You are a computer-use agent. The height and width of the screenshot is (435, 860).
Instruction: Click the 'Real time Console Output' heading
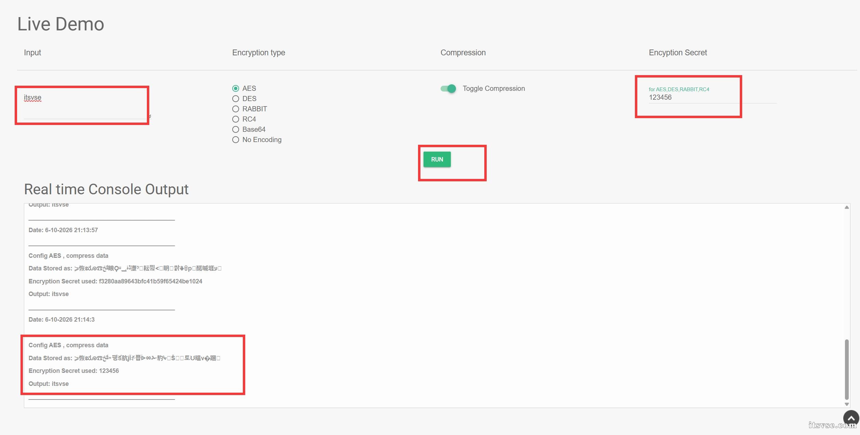pos(106,189)
